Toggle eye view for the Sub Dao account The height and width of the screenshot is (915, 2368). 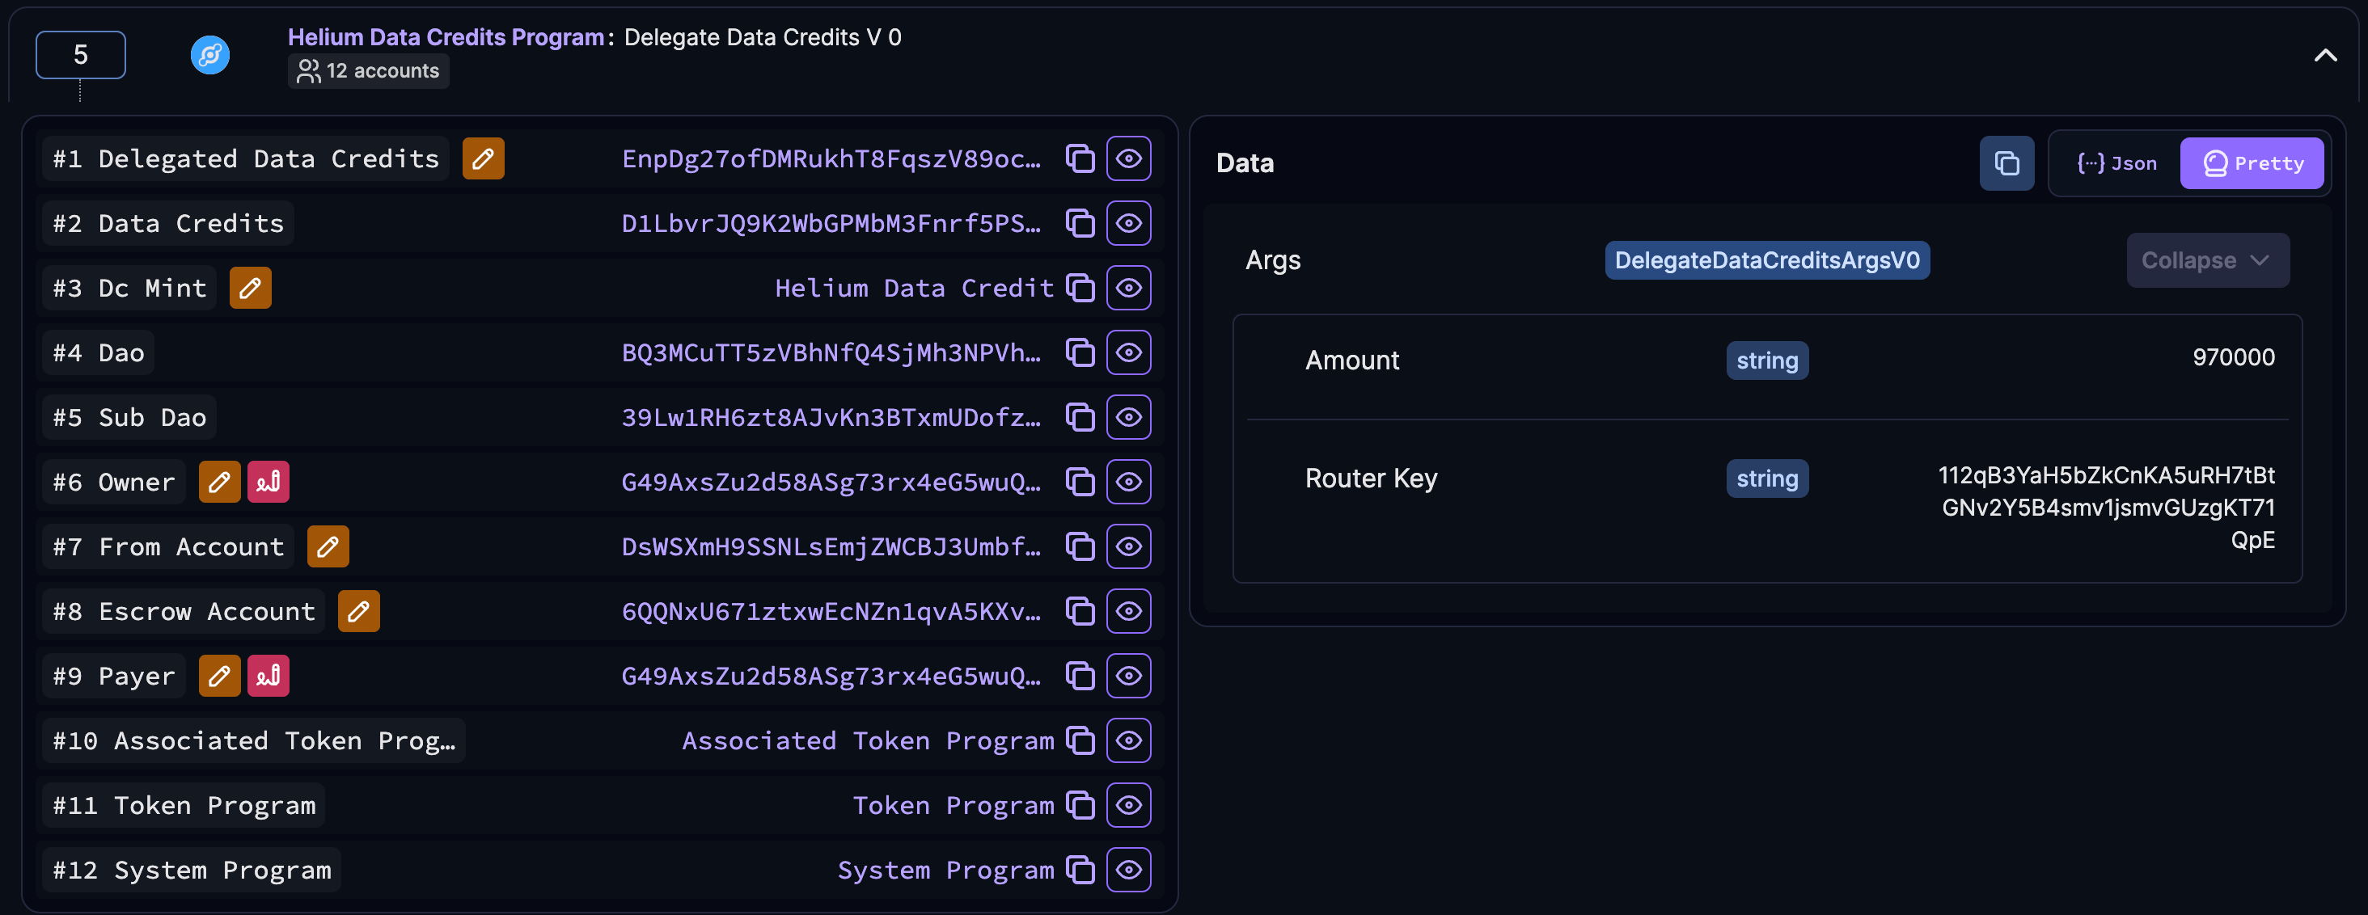(1129, 417)
